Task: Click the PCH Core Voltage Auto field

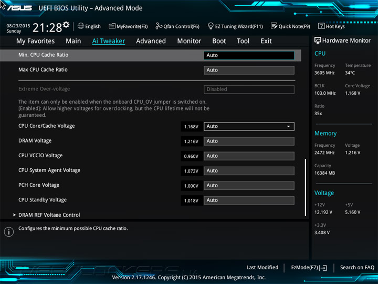Action: point(249,186)
